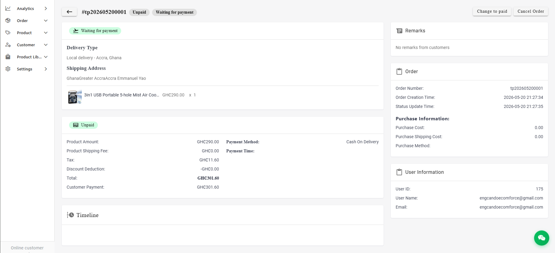Image resolution: width=555 pixels, height=253 pixels.
Task: Click the Waiting for payment header badge
Action: (x=174, y=12)
